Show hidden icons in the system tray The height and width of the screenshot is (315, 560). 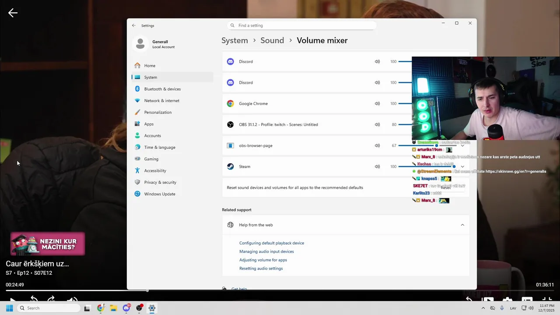pos(483,308)
